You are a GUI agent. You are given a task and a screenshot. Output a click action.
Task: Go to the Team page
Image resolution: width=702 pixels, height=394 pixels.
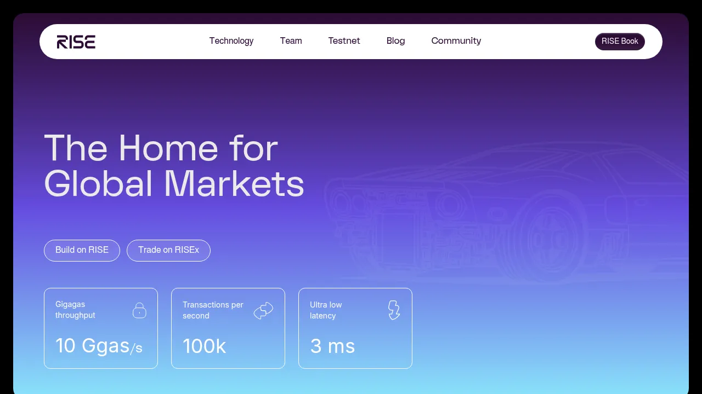tap(291, 41)
